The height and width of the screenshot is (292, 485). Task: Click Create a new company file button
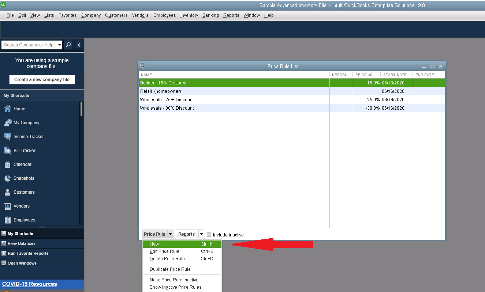[x=42, y=80]
